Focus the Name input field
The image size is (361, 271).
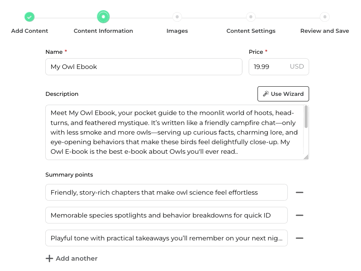coord(144,67)
